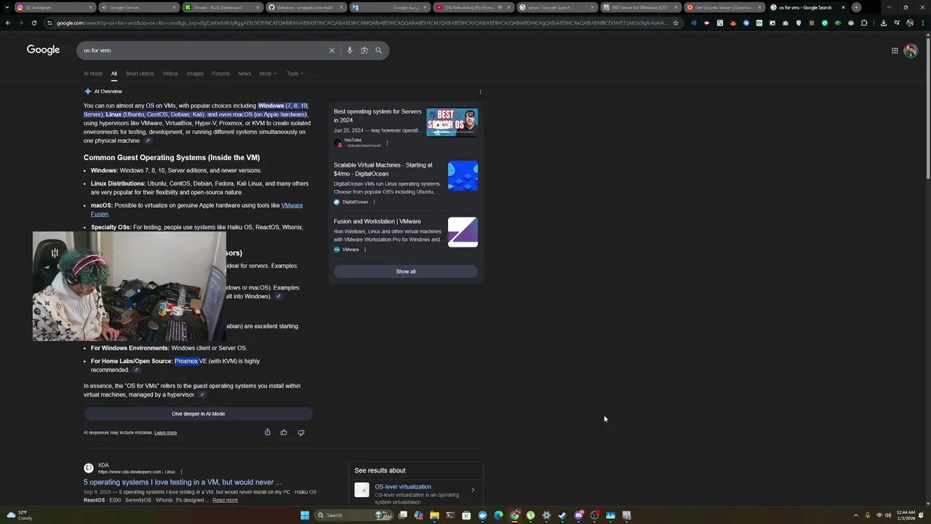Open XDA '5 operating systems' result

tap(183, 482)
